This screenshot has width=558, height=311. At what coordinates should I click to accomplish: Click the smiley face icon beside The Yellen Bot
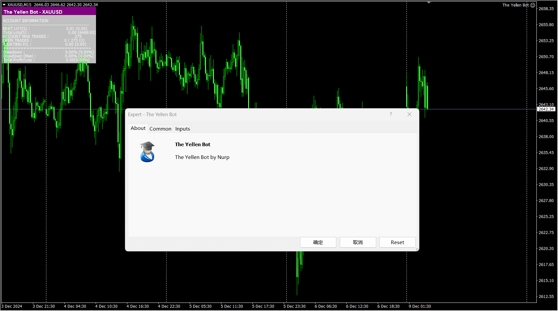(533, 5)
